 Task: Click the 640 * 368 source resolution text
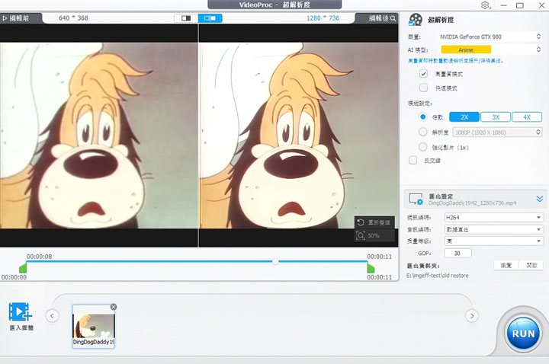coord(73,18)
